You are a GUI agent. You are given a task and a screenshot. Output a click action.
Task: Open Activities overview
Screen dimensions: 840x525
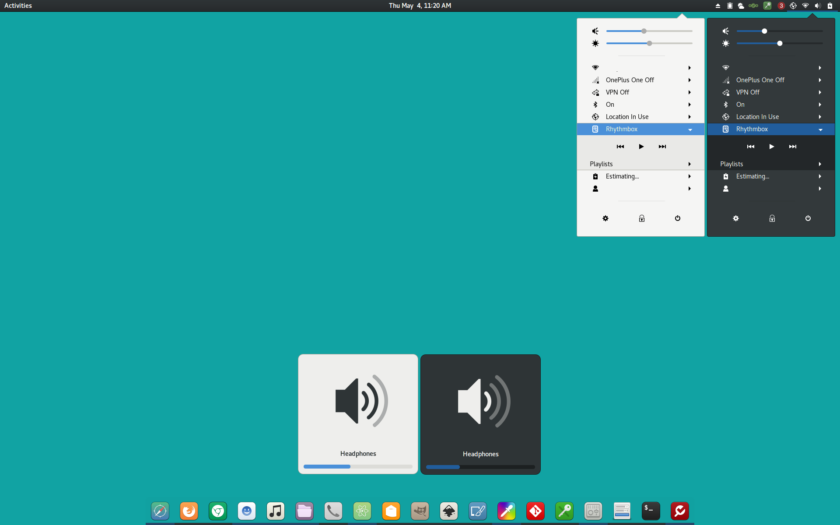pyautogui.click(x=18, y=6)
